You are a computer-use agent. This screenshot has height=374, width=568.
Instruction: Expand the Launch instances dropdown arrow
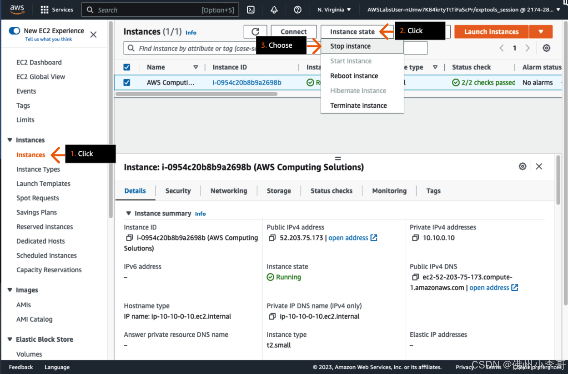541,32
